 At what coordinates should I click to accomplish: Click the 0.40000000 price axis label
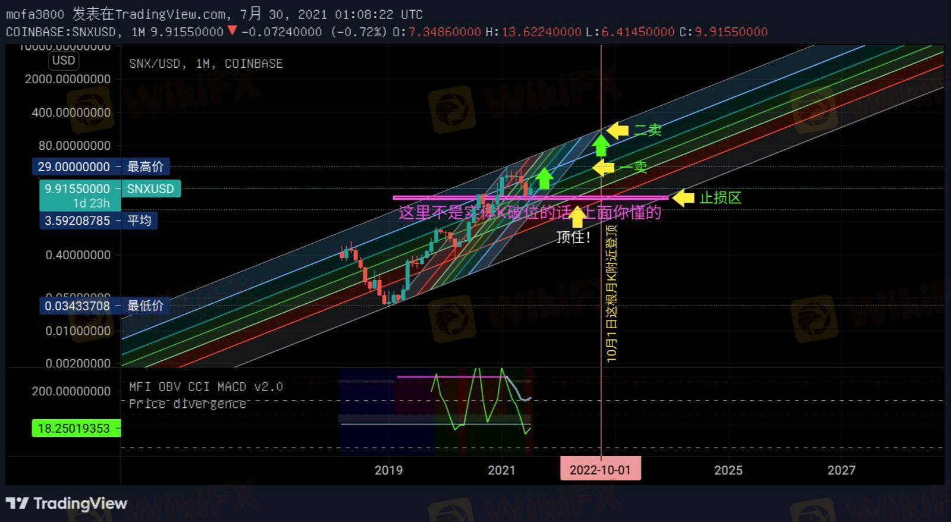point(78,255)
